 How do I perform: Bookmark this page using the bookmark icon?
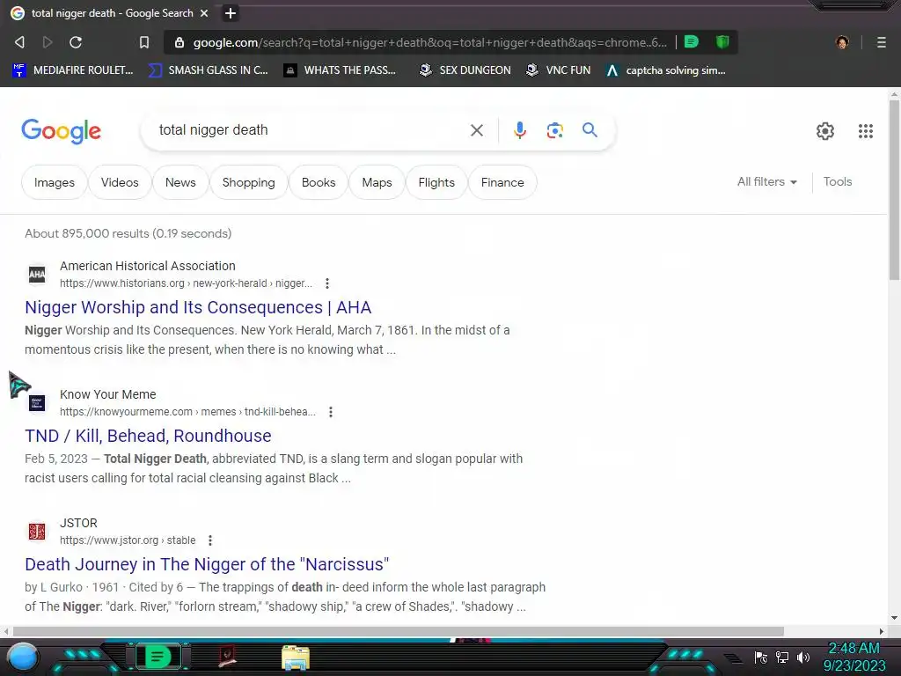(x=144, y=42)
